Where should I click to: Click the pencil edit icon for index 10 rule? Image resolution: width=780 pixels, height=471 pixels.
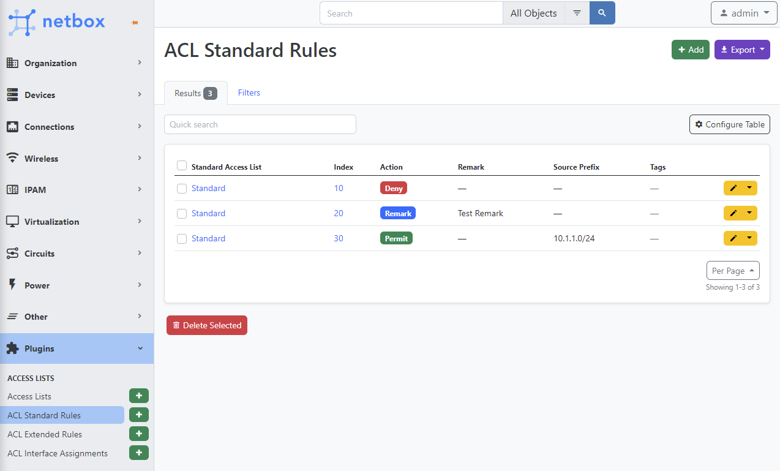point(733,188)
